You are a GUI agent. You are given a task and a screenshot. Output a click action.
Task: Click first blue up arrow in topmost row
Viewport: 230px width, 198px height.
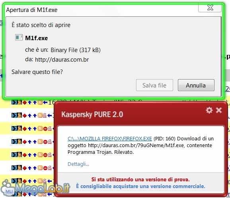[30, 103]
